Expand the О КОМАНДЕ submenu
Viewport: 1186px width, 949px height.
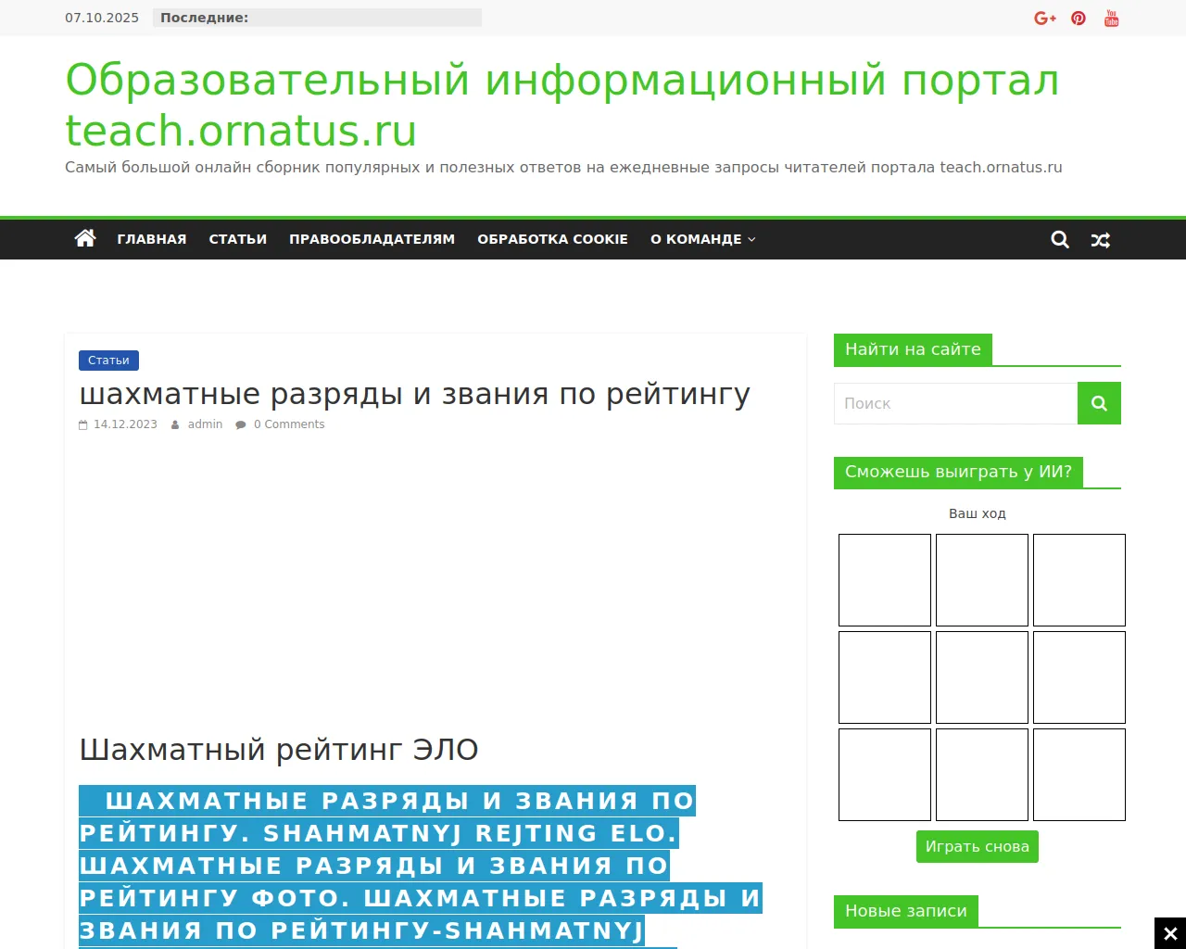(x=703, y=239)
